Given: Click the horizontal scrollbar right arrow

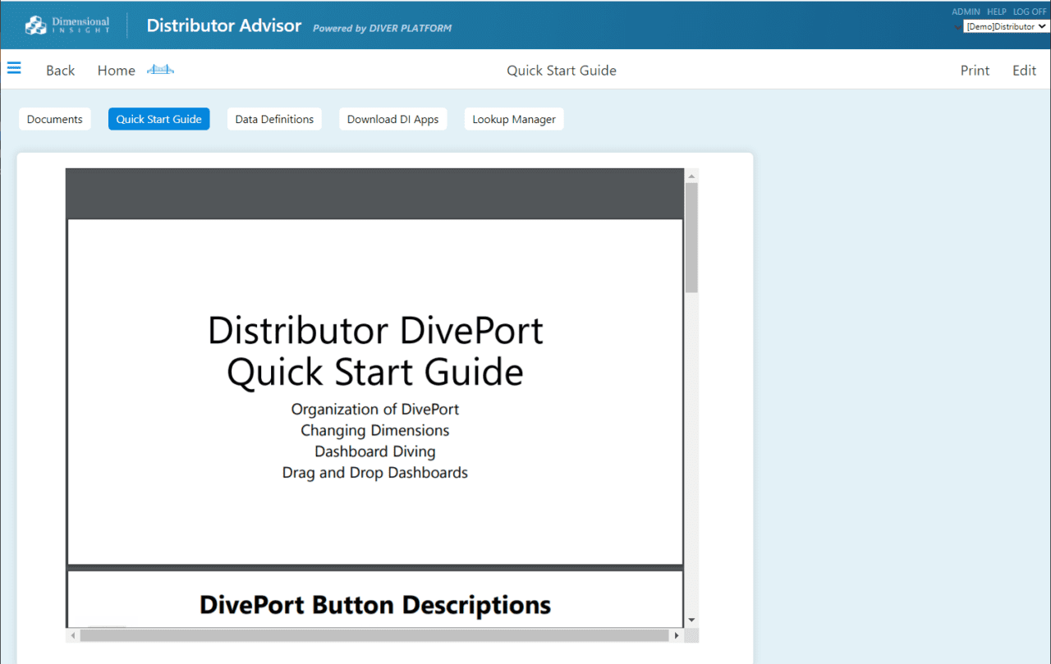Looking at the screenshot, I should pyautogui.click(x=677, y=635).
